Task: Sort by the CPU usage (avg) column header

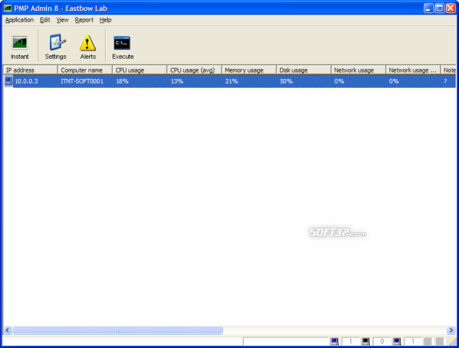Action: [194, 70]
